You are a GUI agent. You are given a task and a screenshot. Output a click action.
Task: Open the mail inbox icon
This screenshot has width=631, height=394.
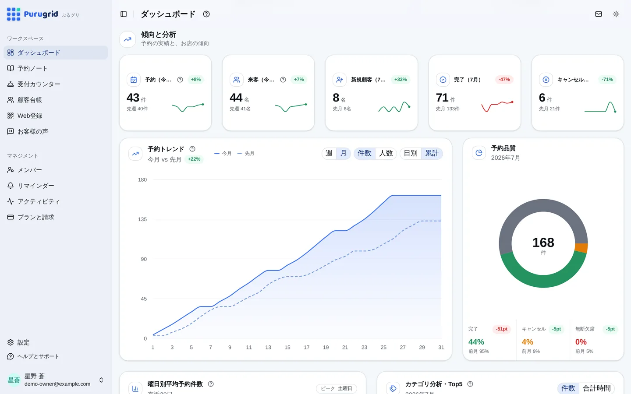click(599, 14)
